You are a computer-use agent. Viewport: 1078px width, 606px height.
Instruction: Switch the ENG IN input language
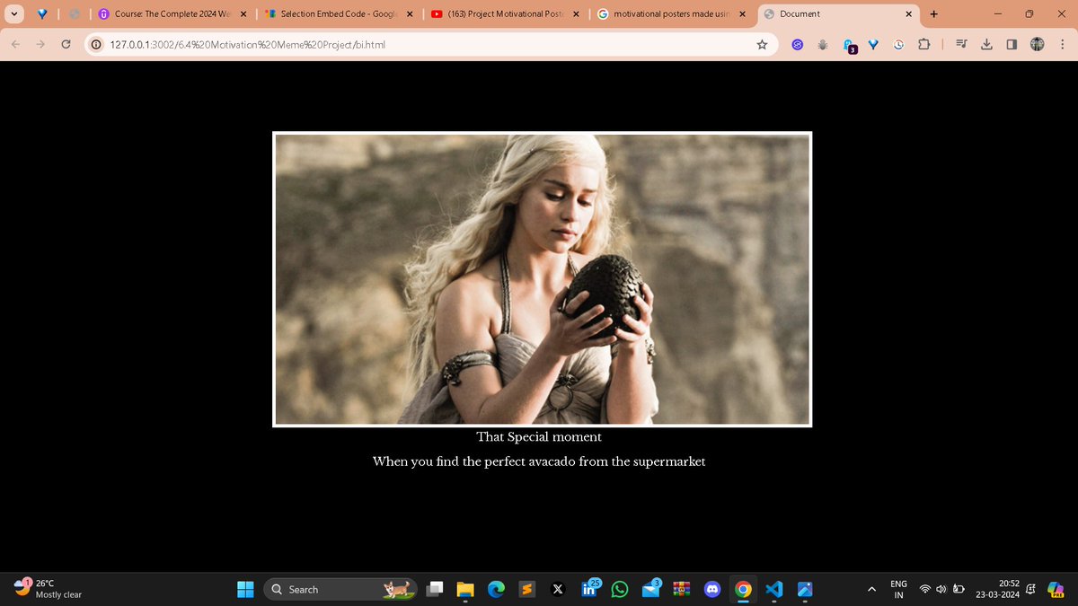pyautogui.click(x=898, y=589)
